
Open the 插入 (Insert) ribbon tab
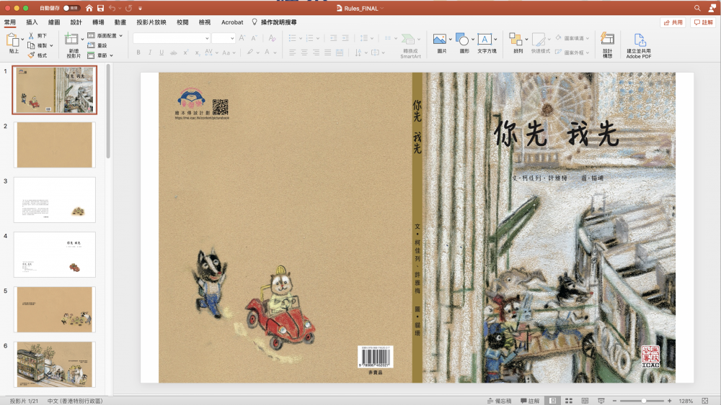[32, 22]
